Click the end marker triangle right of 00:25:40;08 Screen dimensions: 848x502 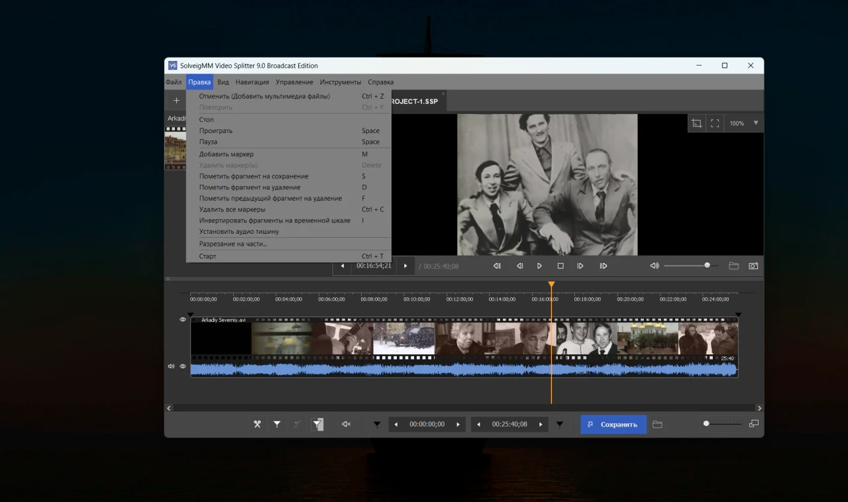pos(560,425)
